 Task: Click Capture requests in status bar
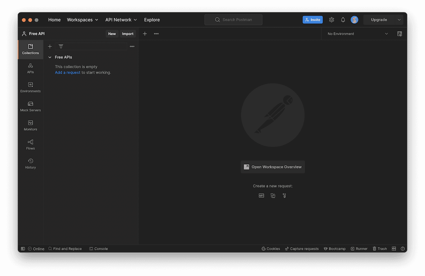click(x=302, y=249)
